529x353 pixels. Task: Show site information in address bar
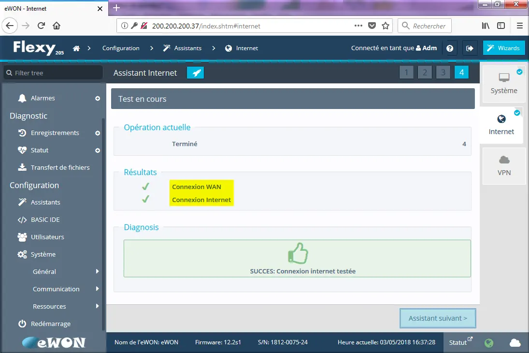coord(125,26)
